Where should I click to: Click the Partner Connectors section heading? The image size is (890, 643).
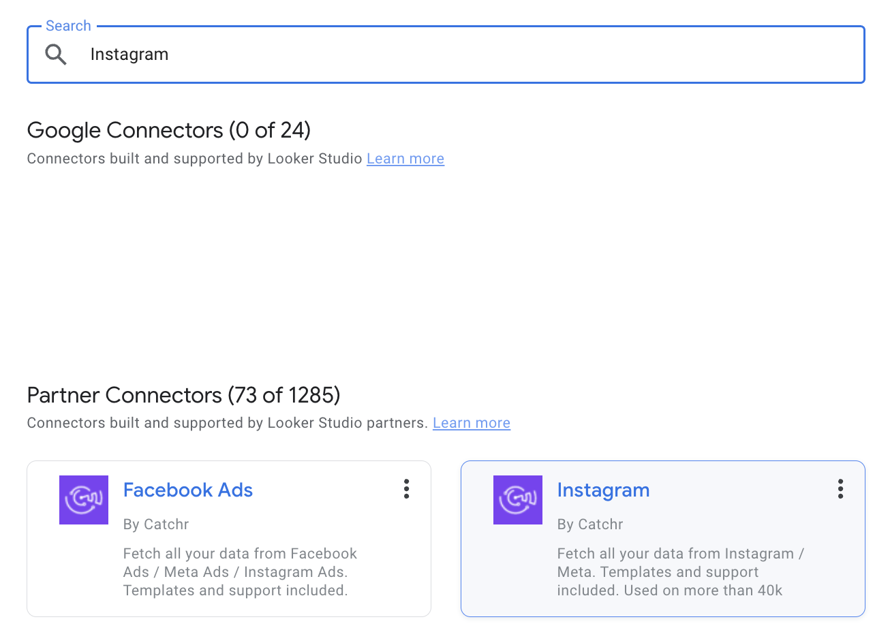pos(183,395)
